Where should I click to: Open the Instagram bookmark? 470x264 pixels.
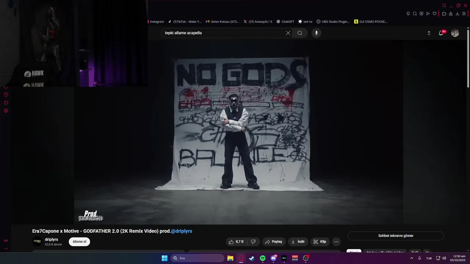coord(156,22)
